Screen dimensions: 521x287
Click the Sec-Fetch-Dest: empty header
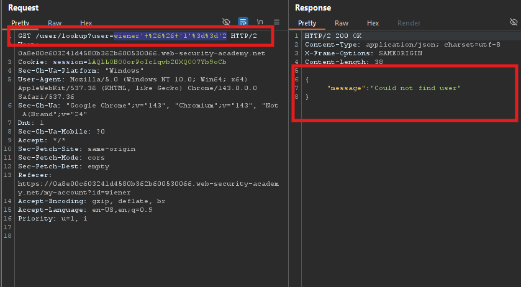pyautogui.click(x=63, y=166)
